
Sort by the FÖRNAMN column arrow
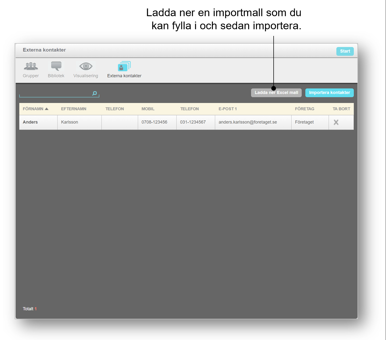47,109
